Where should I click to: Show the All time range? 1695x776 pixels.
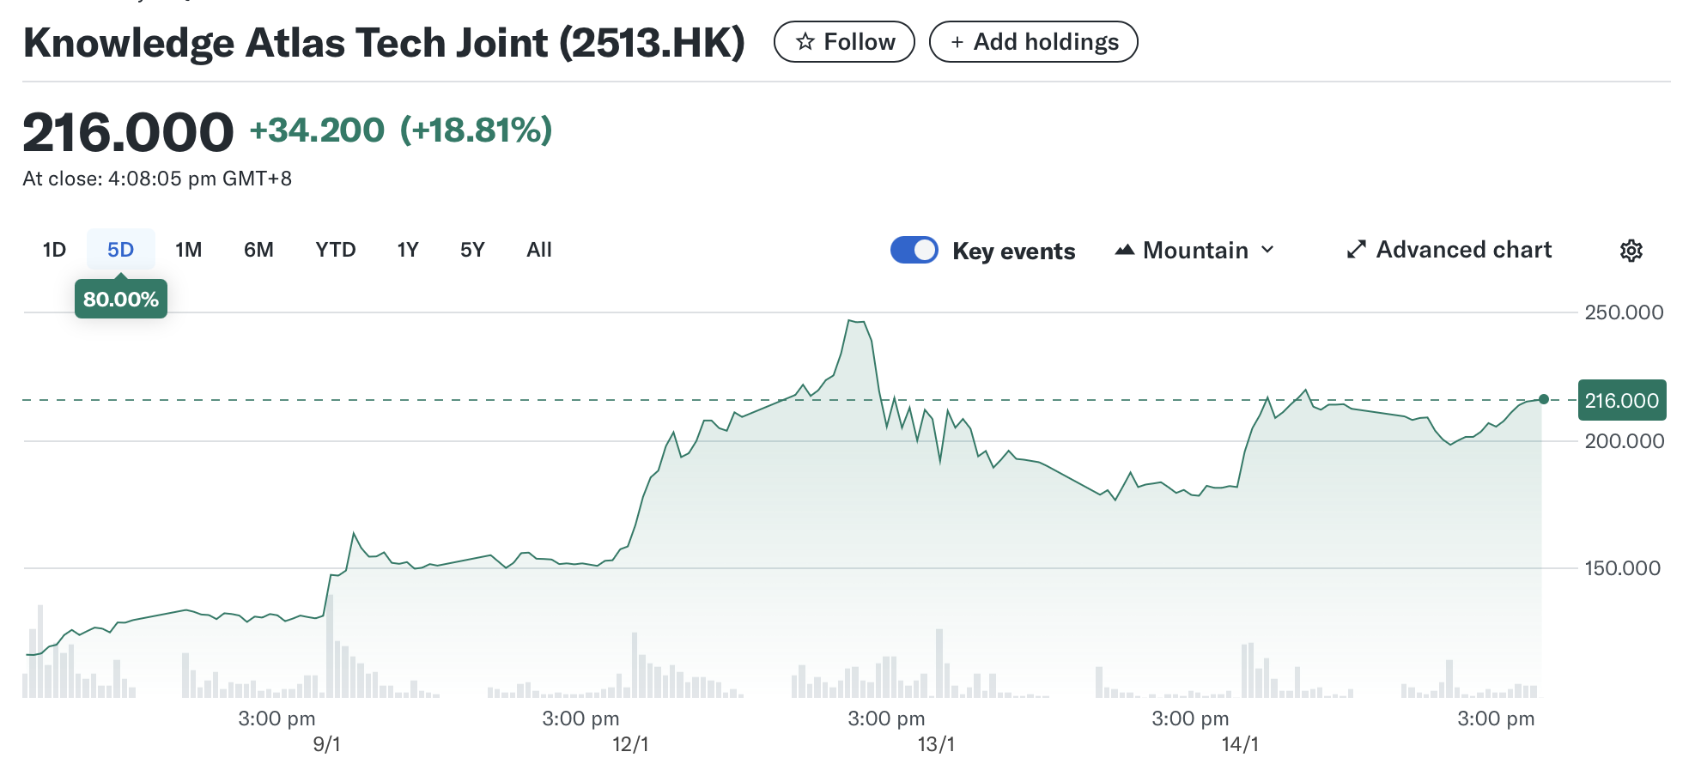(x=539, y=250)
